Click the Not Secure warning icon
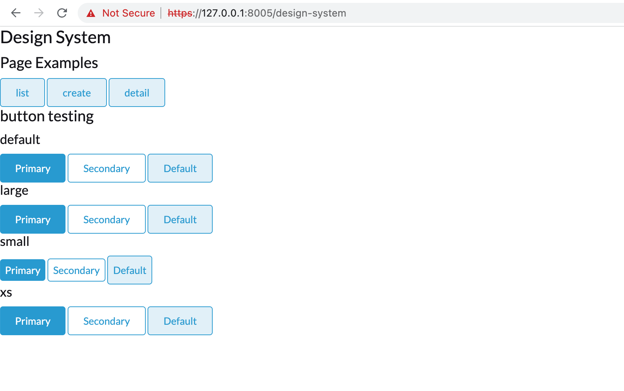 90,13
